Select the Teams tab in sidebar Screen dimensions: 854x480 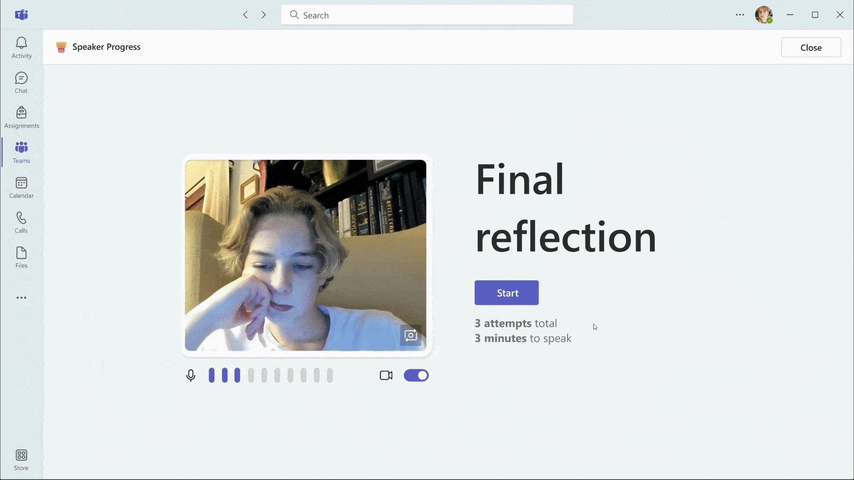click(x=21, y=152)
